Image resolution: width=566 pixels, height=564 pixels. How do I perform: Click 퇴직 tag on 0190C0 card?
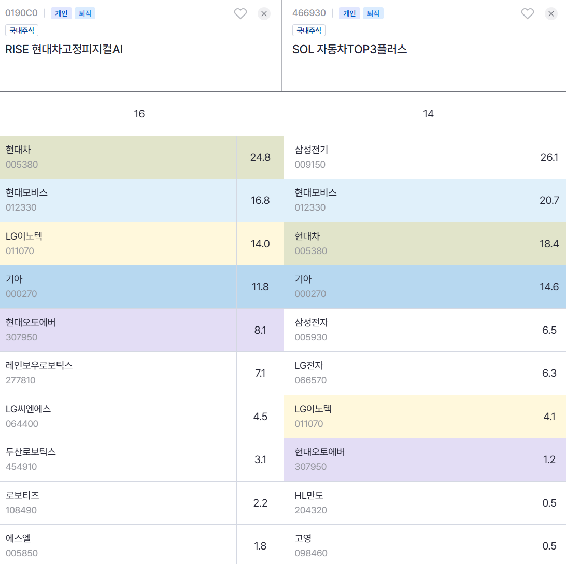click(x=85, y=13)
